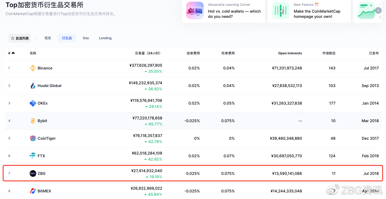
Task: Click the Binance logo icon
Action: point(33,68)
